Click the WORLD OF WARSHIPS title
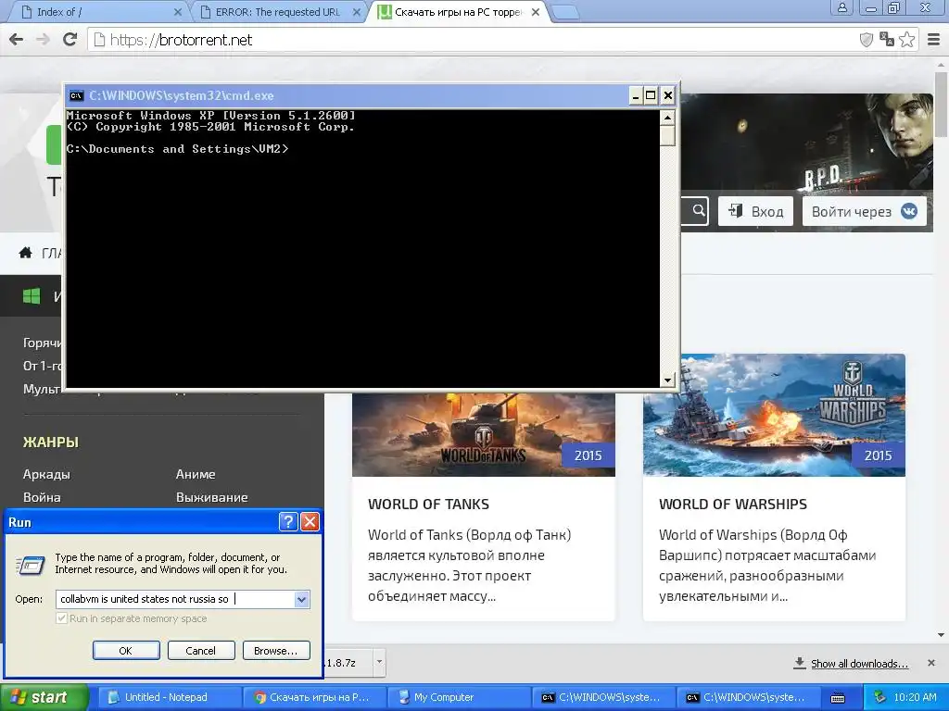The image size is (949, 711). coord(733,505)
